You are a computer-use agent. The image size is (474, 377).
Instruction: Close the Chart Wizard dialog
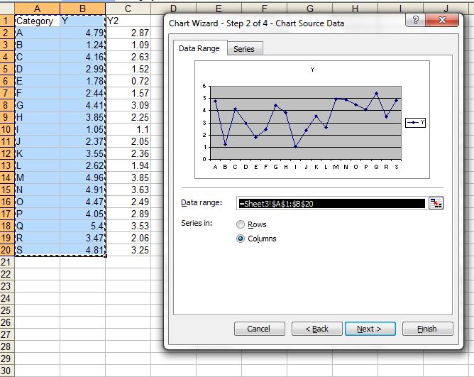coord(442,21)
